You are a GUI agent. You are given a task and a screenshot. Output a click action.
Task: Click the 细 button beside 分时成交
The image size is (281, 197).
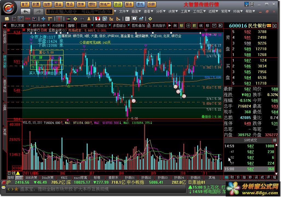274,140
